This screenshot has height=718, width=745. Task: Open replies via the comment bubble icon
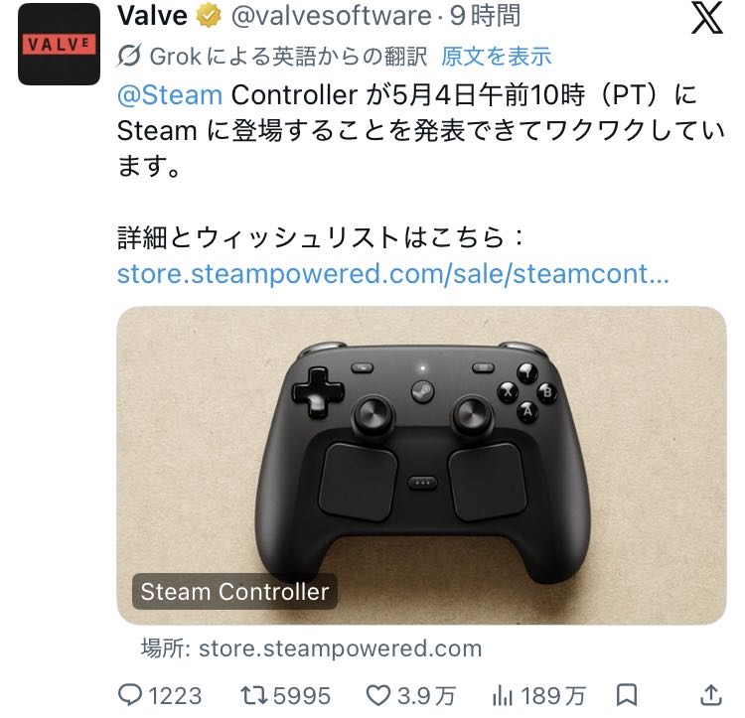(130, 696)
